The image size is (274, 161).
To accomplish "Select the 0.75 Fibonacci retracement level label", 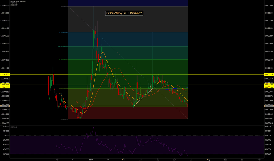I will tap(63, 32).
